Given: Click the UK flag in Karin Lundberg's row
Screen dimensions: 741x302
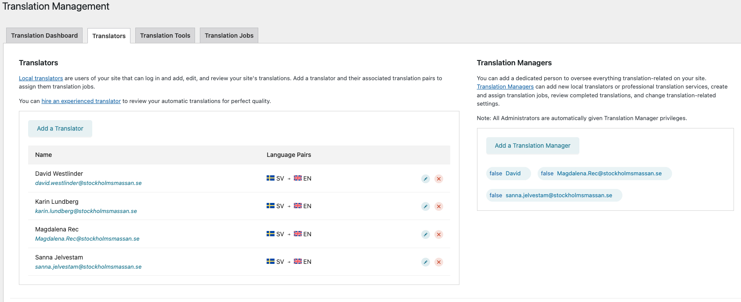Looking at the screenshot, I should point(298,206).
